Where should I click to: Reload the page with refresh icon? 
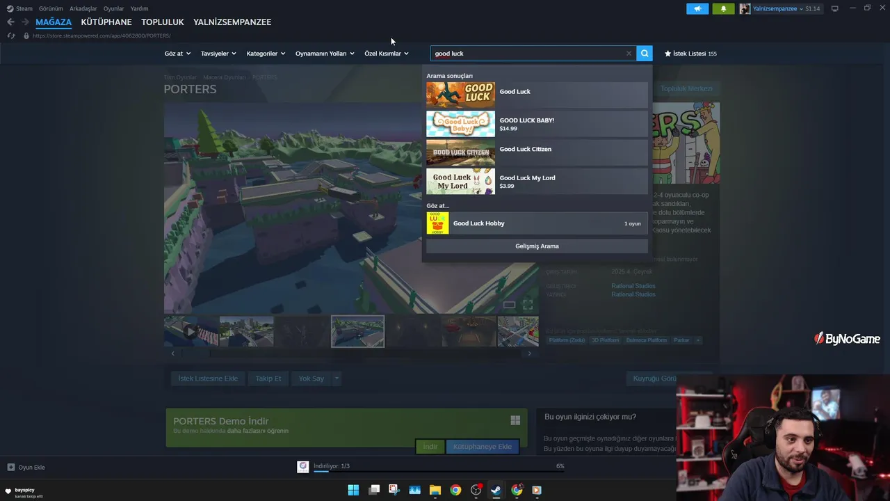(10, 35)
